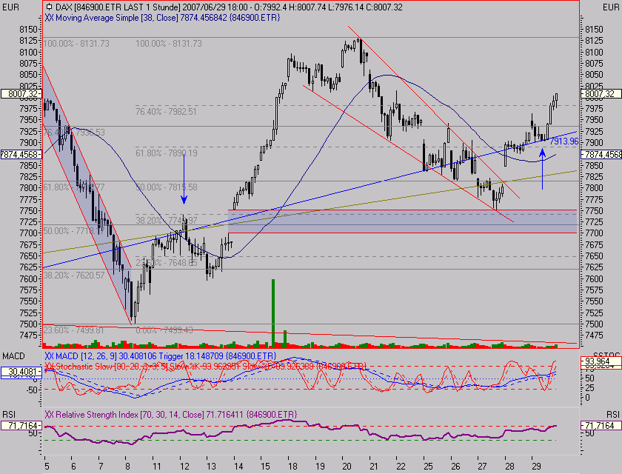Screen dimensions: 622x474
Task: Select the 61.80% - 7890.19 Fibonacci label
Action: (166, 153)
